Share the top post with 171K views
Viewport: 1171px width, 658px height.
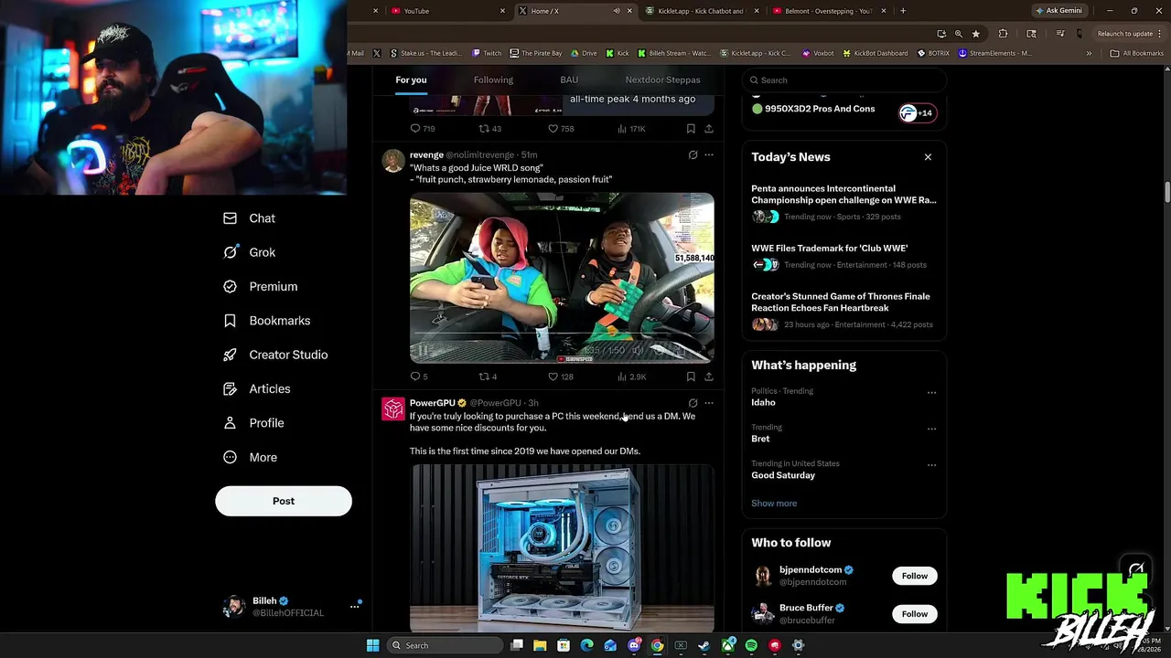[x=708, y=129]
